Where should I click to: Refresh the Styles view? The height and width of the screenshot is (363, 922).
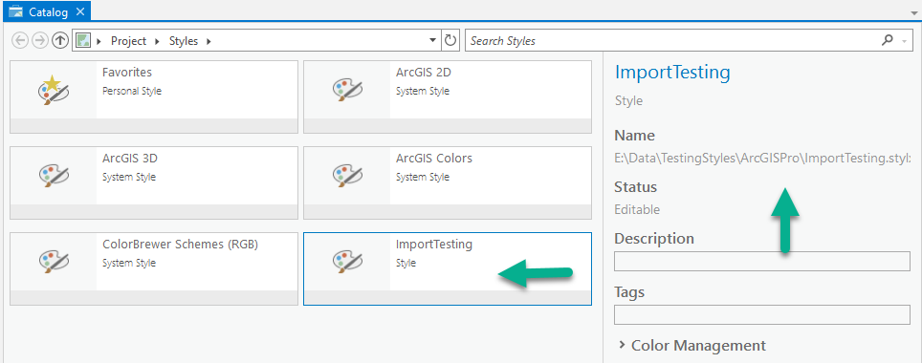pyautogui.click(x=450, y=40)
